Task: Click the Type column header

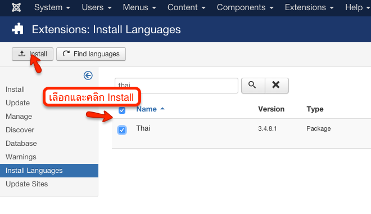Action: (x=315, y=109)
